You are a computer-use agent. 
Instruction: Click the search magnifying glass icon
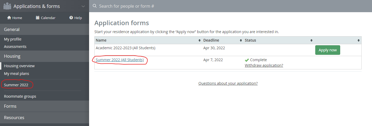tap(94, 6)
